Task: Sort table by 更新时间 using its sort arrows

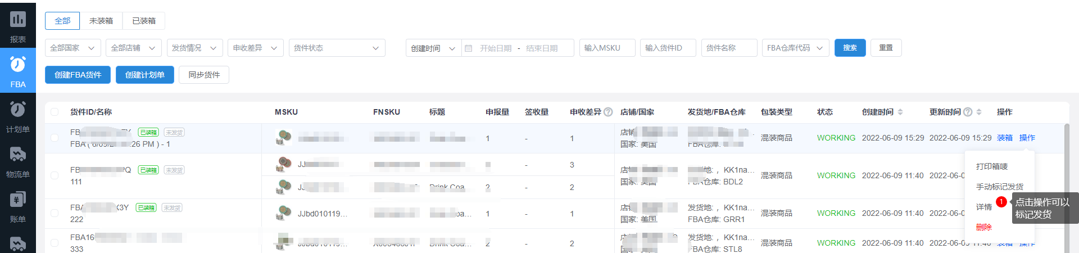Action: click(979, 112)
